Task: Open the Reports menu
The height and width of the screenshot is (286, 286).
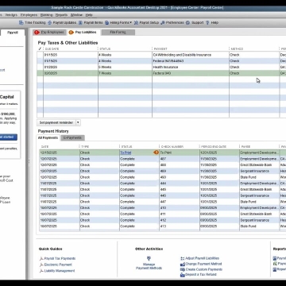Action: point(61,15)
